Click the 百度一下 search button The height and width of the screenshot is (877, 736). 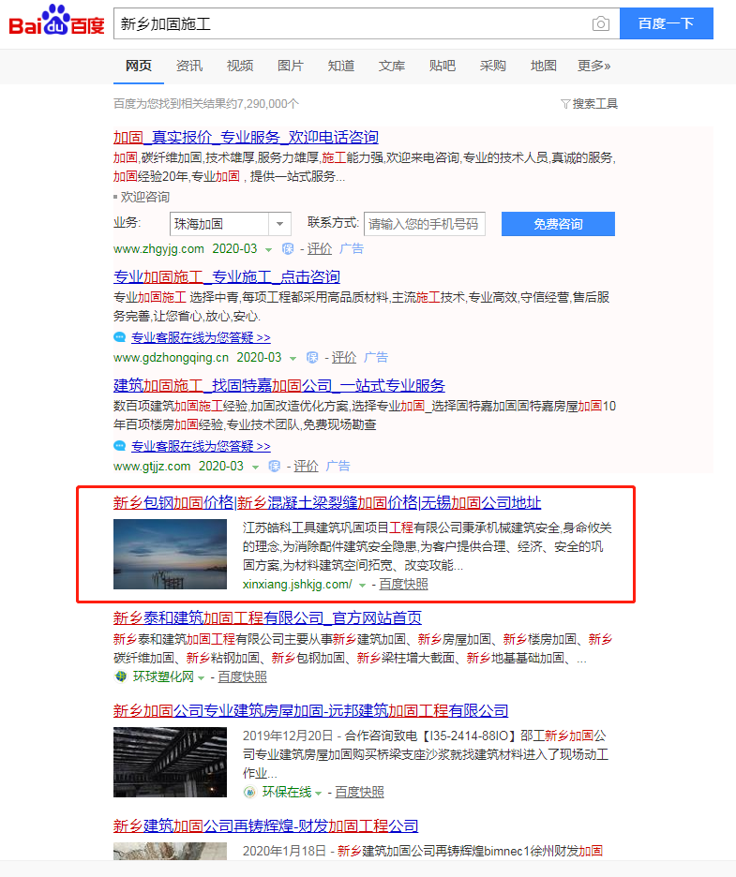[x=666, y=23]
